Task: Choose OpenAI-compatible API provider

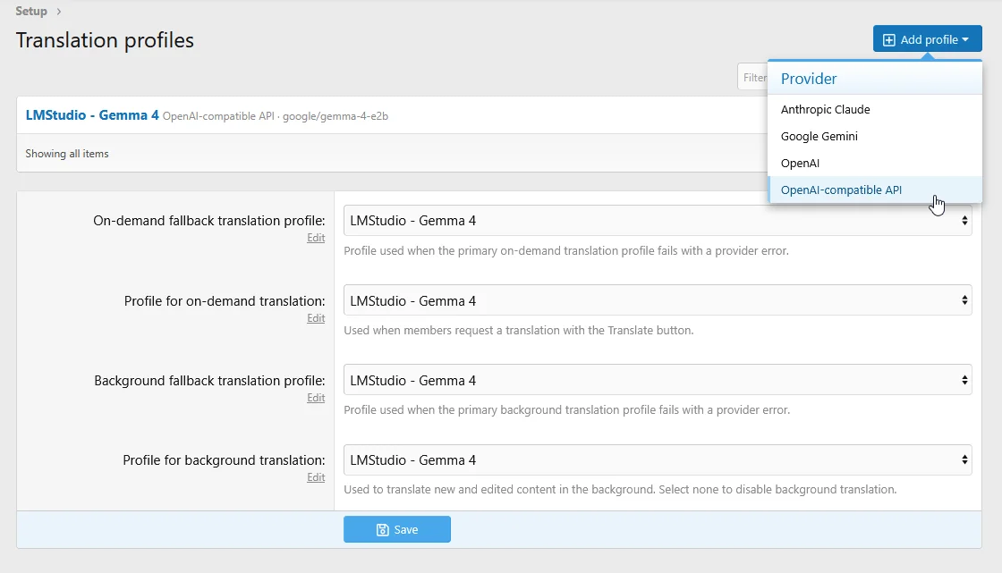Action: coord(875,190)
